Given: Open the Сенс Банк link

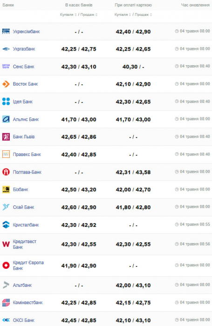Looking at the screenshot, I should pos(23,67).
